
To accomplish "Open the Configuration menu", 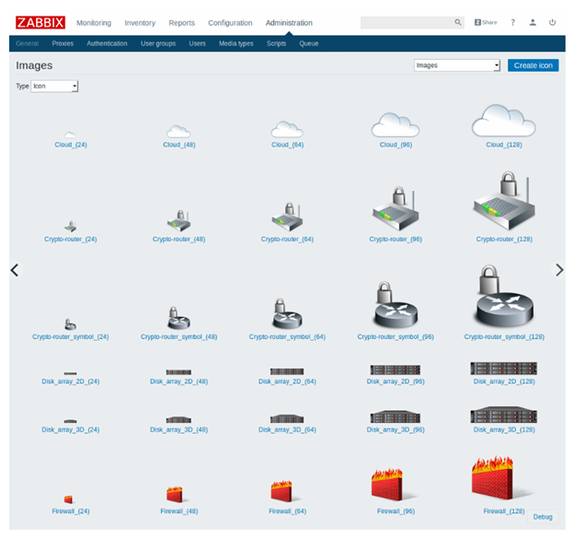I will [230, 23].
